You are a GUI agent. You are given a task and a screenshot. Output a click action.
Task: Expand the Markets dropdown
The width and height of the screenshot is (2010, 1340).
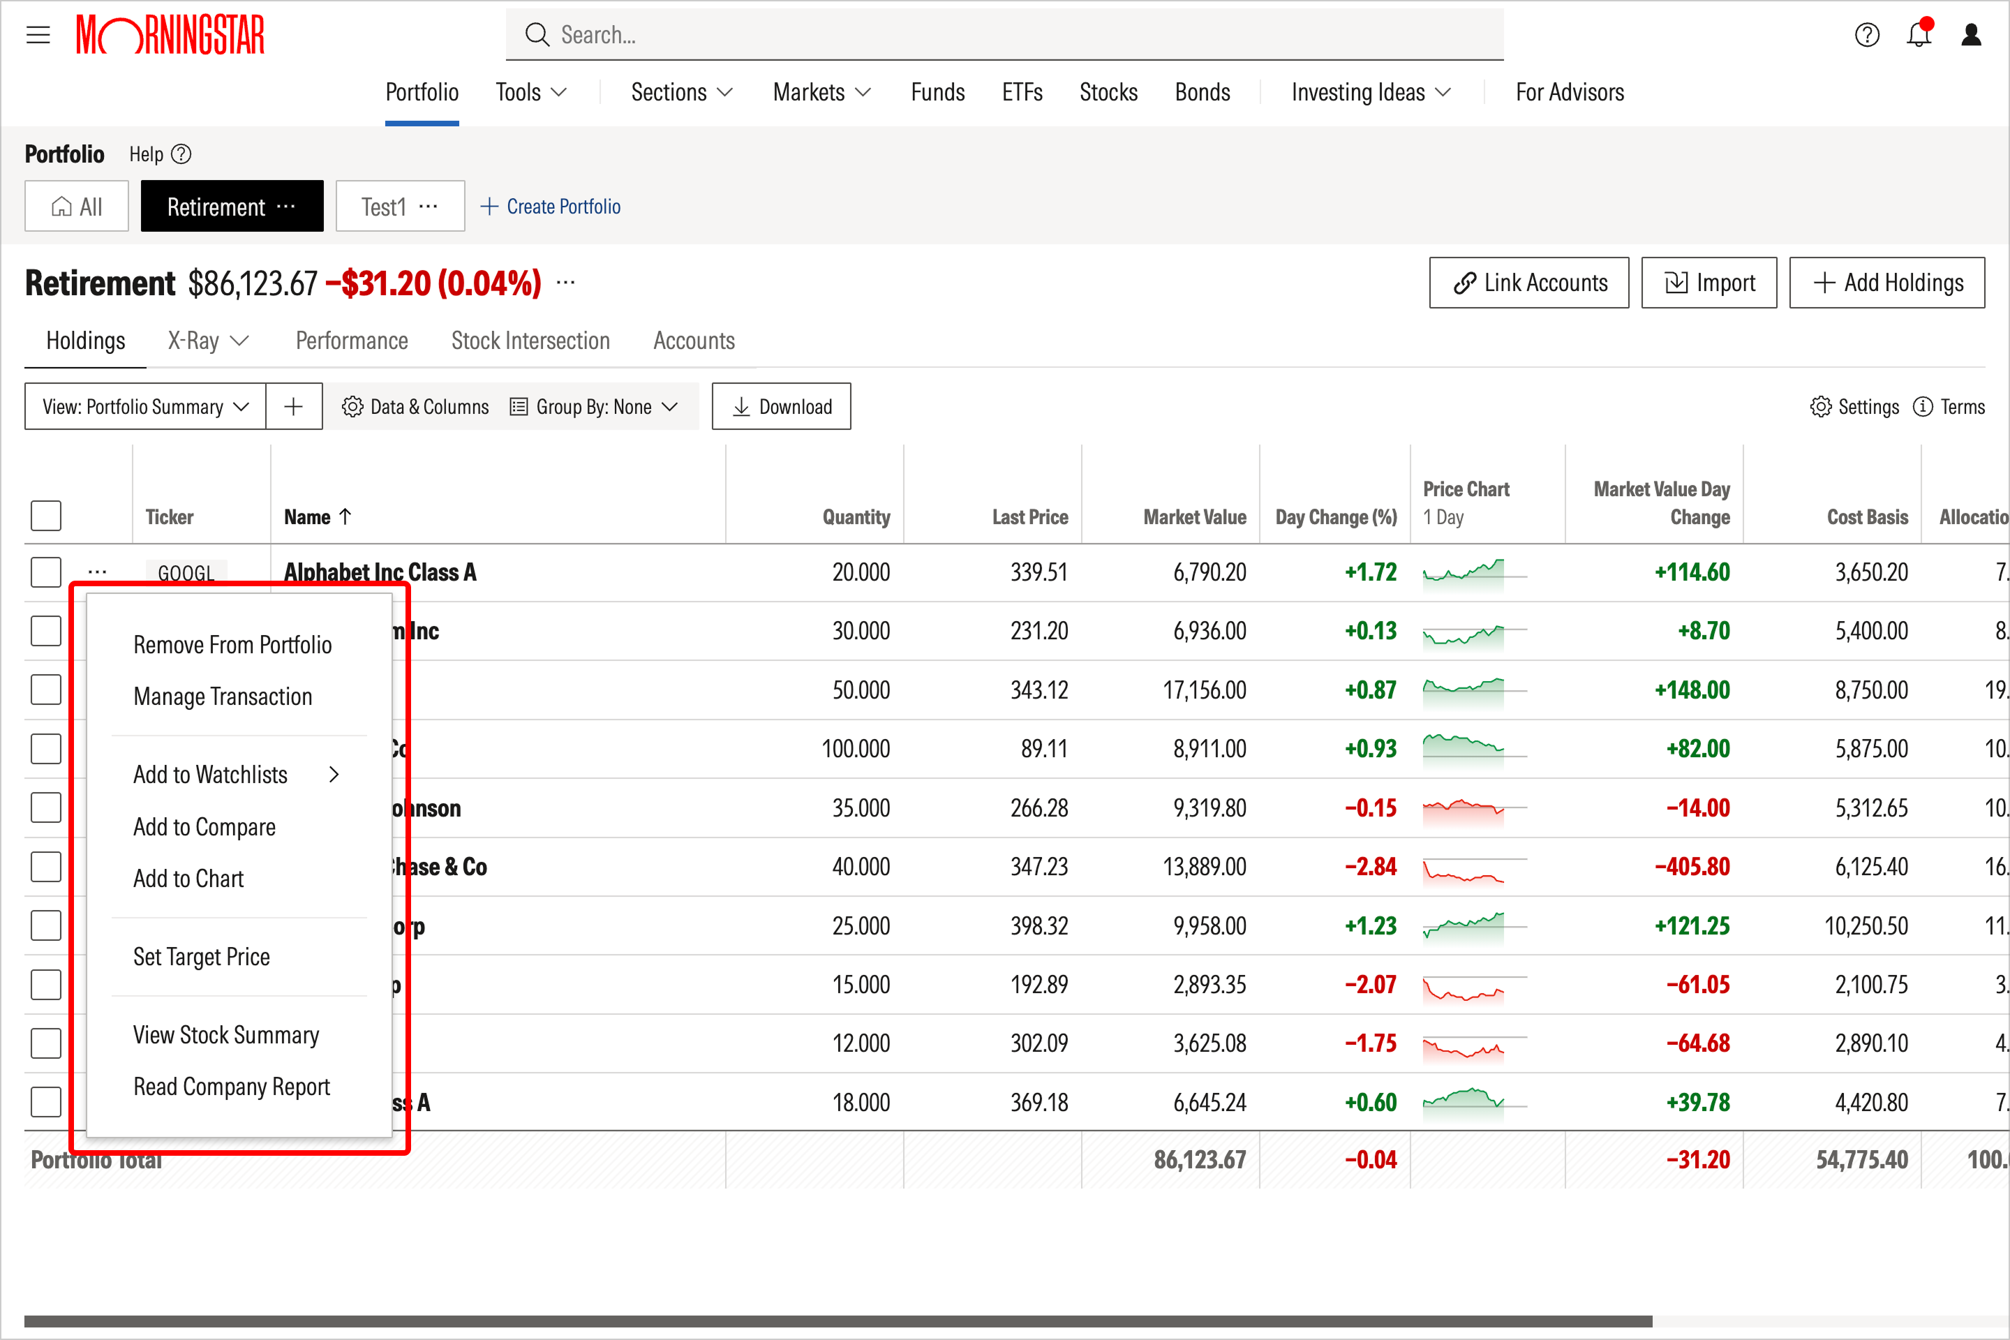(x=821, y=92)
